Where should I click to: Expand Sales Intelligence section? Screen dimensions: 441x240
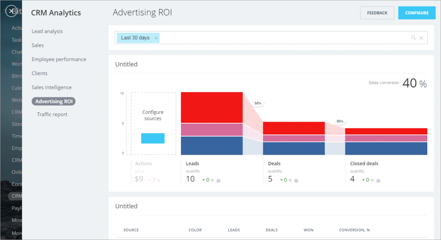point(52,87)
